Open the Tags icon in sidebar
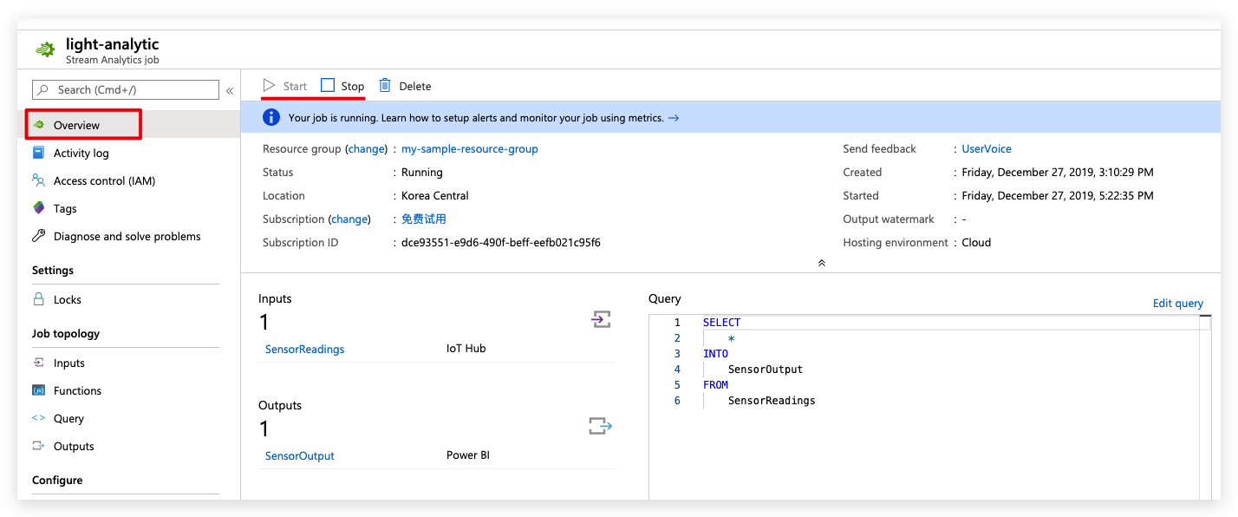The width and height of the screenshot is (1238, 517). (38, 208)
